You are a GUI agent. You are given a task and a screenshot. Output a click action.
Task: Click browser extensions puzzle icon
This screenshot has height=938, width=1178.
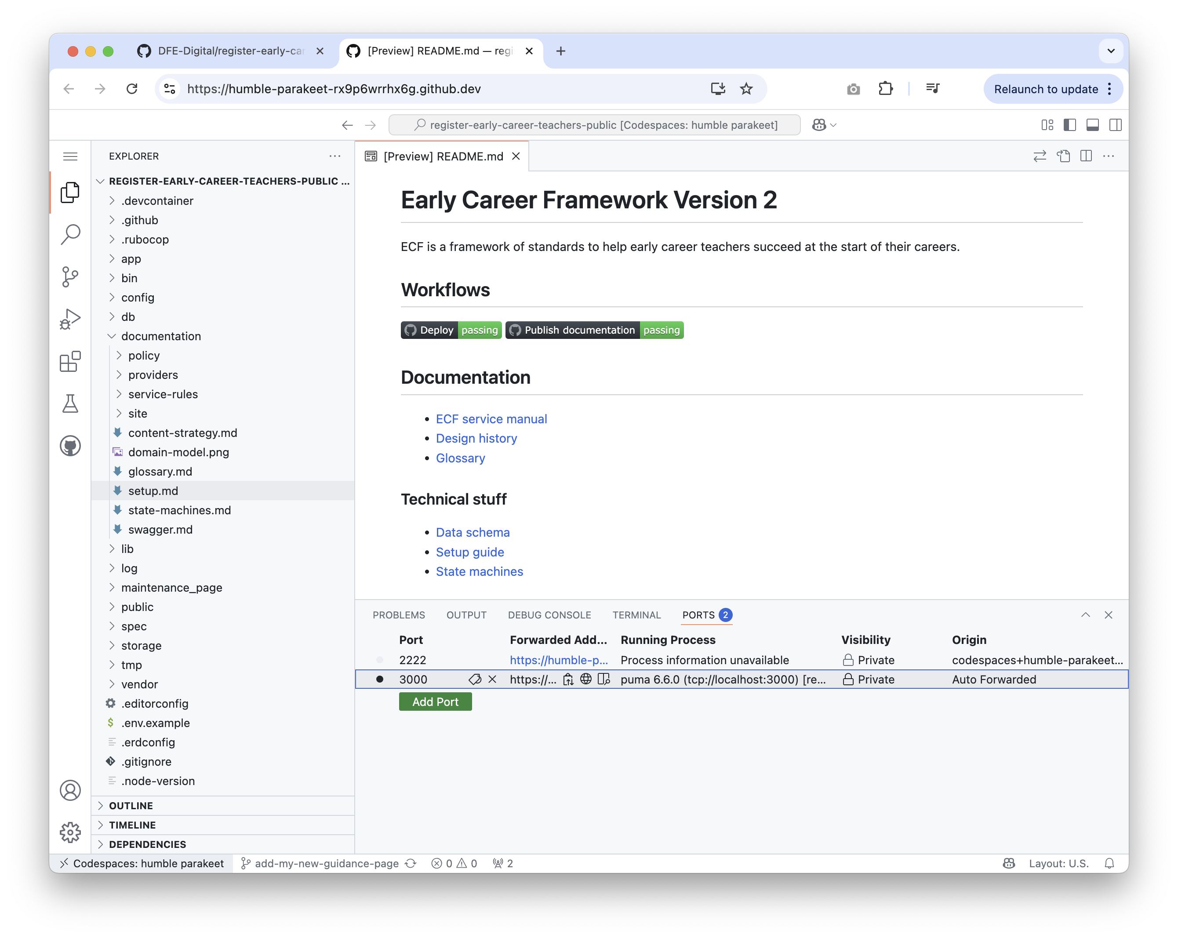pyautogui.click(x=885, y=88)
